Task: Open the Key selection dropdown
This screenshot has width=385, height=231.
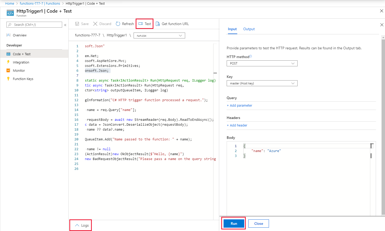Action: pyautogui.click(x=262, y=83)
